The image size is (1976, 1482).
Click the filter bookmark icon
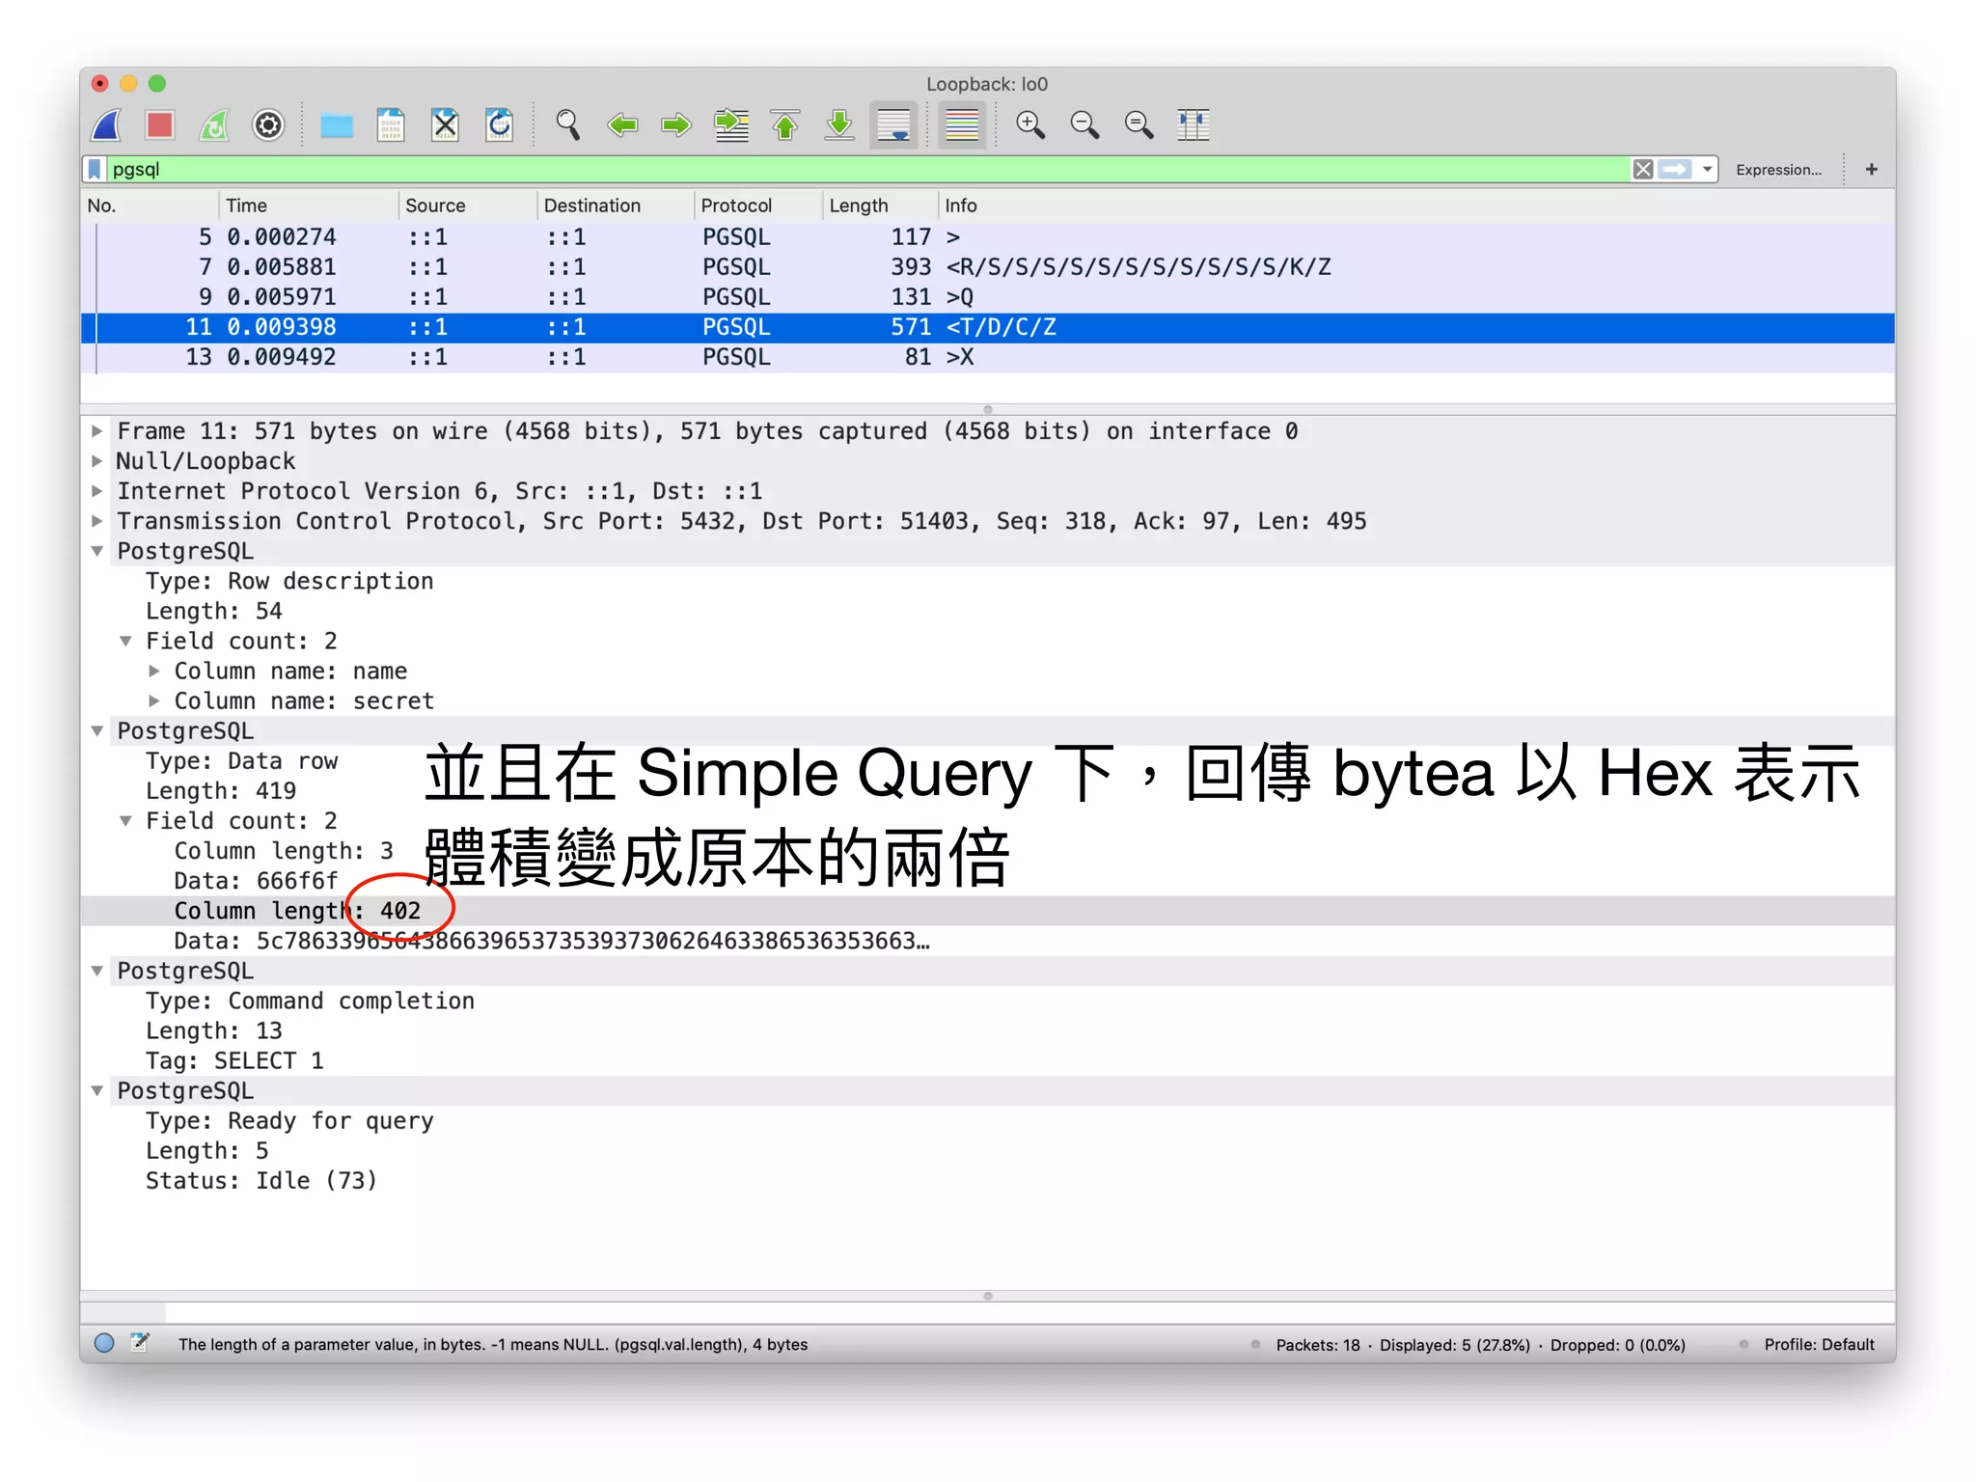tap(95, 170)
